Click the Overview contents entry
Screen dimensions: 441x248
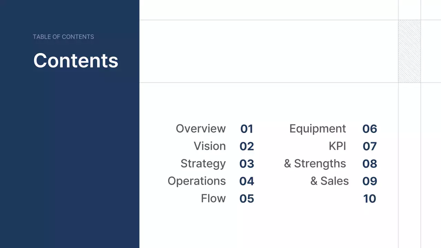[201, 128]
